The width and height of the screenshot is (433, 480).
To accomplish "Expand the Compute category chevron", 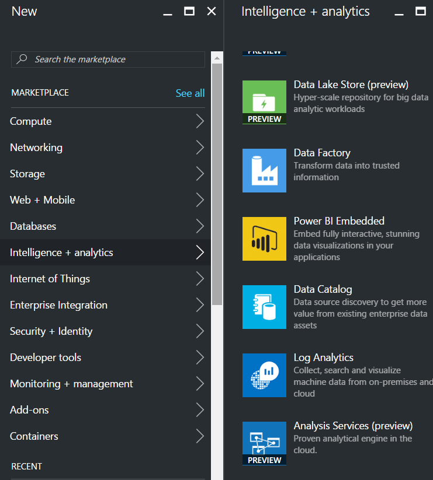I will click(200, 121).
